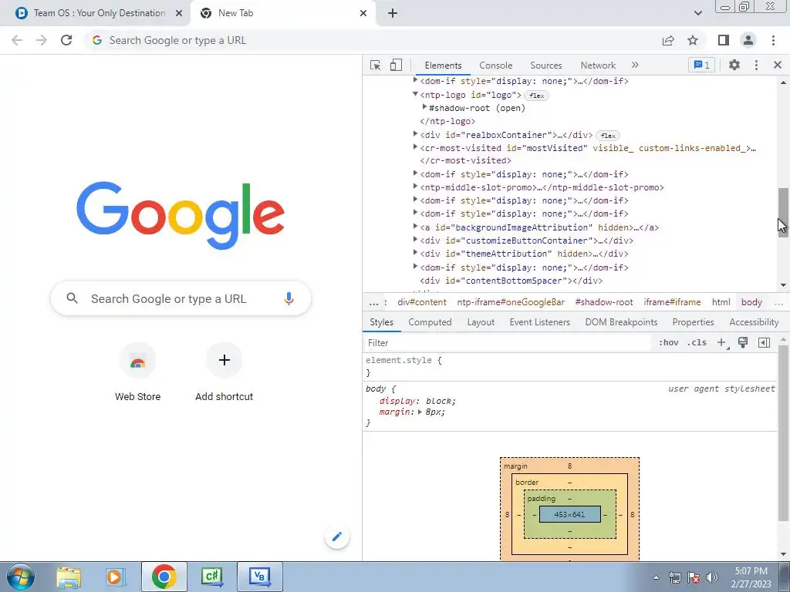790x592 pixels.
Task: Toggle the :hov element state button
Action: point(668,343)
